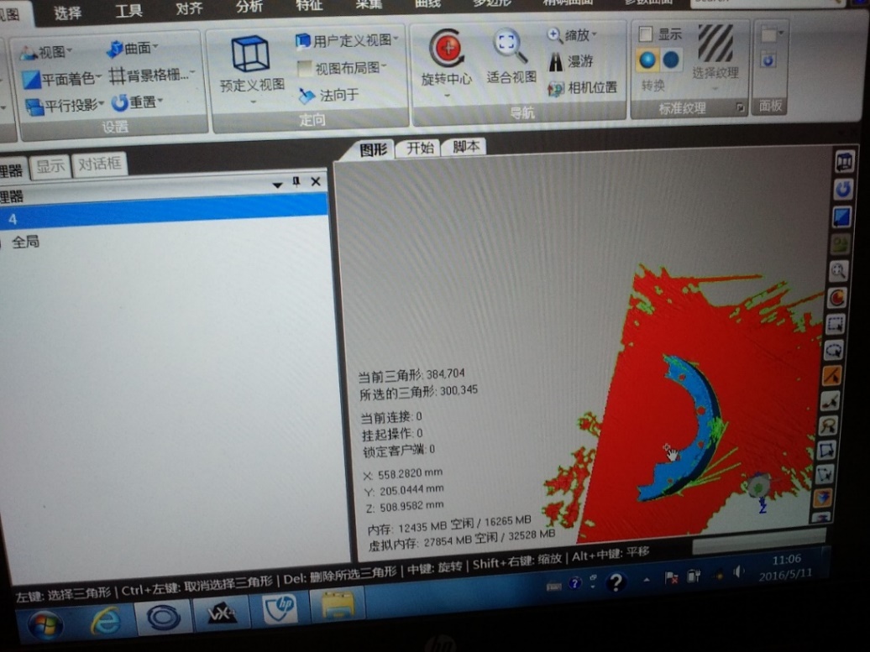Switch to the 选择 ribbon tab
The height and width of the screenshot is (652, 870).
click(68, 13)
